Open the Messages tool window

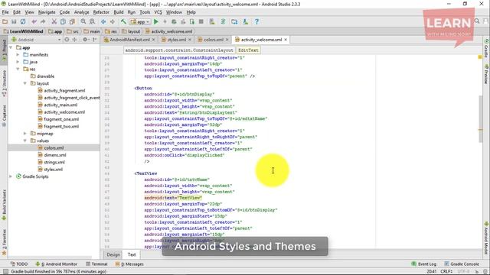click(129, 264)
